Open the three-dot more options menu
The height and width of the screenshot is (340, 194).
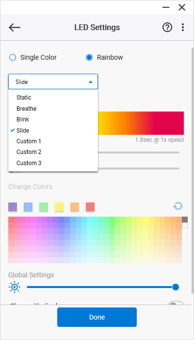point(183,28)
